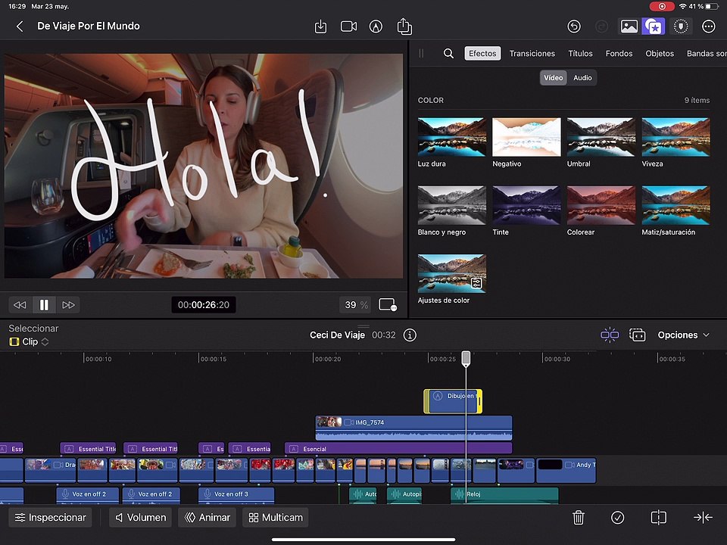Tap the share/export icon
Viewport: 727px width, 545px height.
point(404,26)
